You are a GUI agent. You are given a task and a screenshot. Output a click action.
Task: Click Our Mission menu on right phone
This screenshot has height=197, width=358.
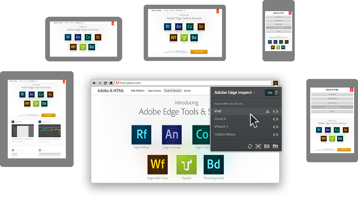[x=332, y=94]
